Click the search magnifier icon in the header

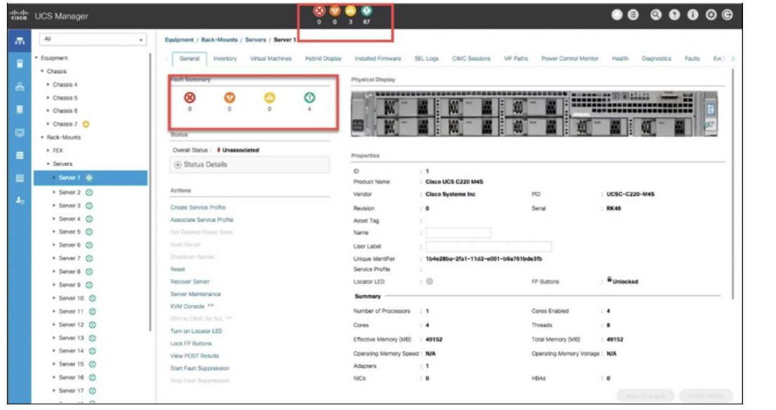pyautogui.click(x=656, y=15)
